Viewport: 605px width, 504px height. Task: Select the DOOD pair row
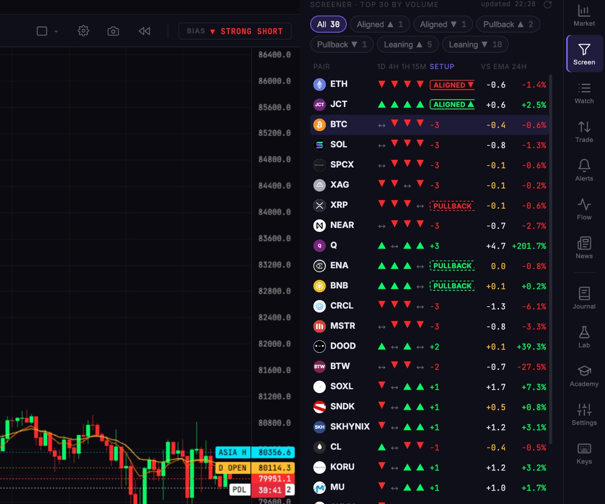coord(430,346)
